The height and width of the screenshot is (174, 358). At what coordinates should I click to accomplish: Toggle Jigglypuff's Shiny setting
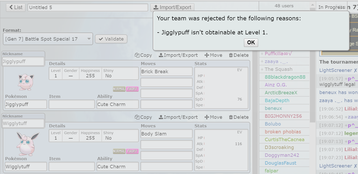click(109, 73)
